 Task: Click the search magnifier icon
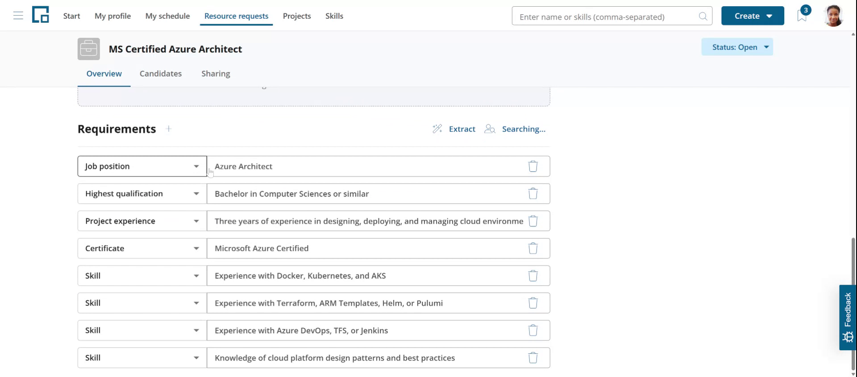703,16
